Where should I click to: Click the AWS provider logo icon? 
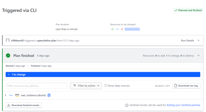click(x=17, y=95)
